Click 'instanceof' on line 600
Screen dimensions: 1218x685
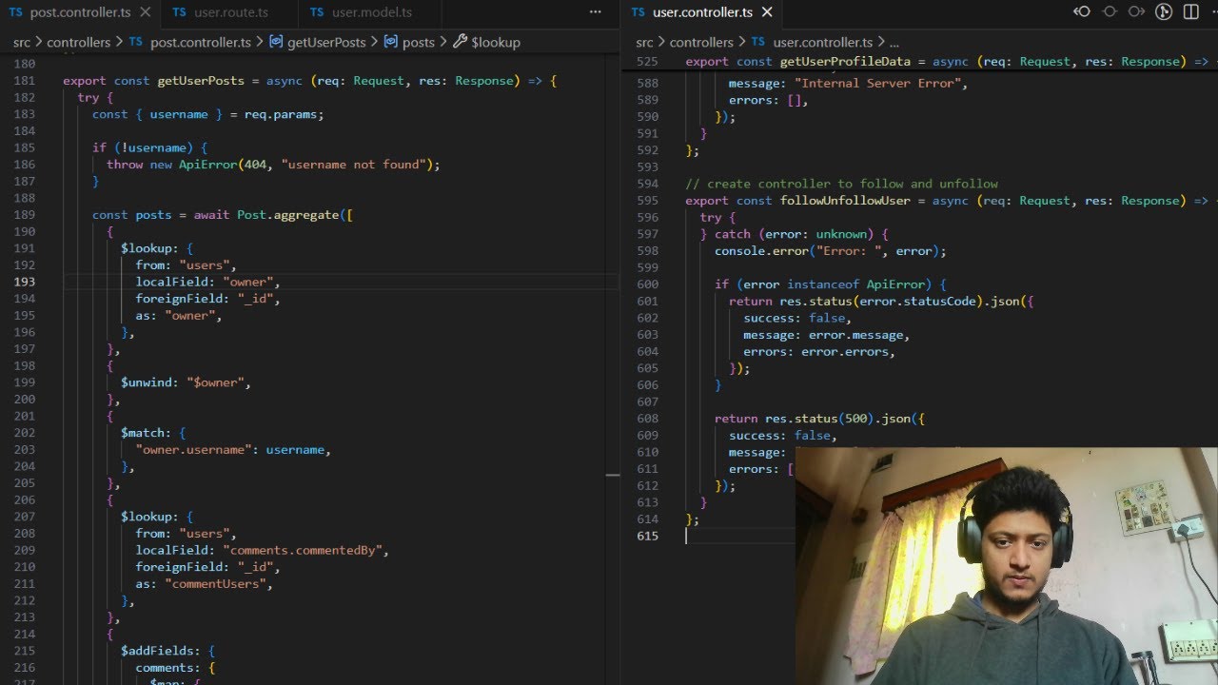[x=823, y=284]
